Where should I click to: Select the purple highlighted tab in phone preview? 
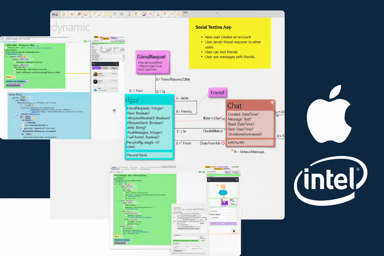(x=96, y=68)
